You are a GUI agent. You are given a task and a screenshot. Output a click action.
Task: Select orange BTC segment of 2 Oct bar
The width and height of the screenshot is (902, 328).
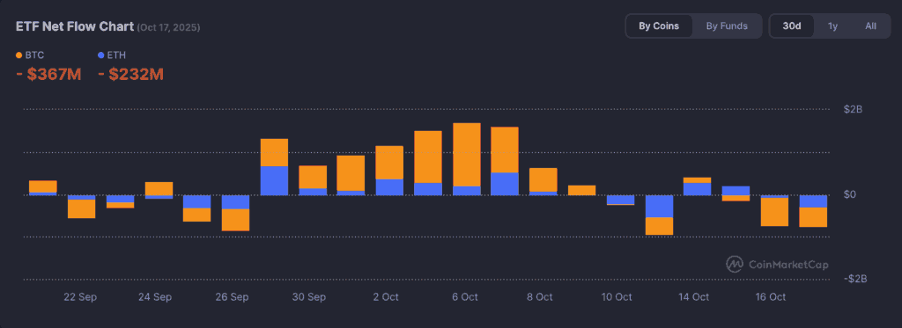tap(389, 163)
